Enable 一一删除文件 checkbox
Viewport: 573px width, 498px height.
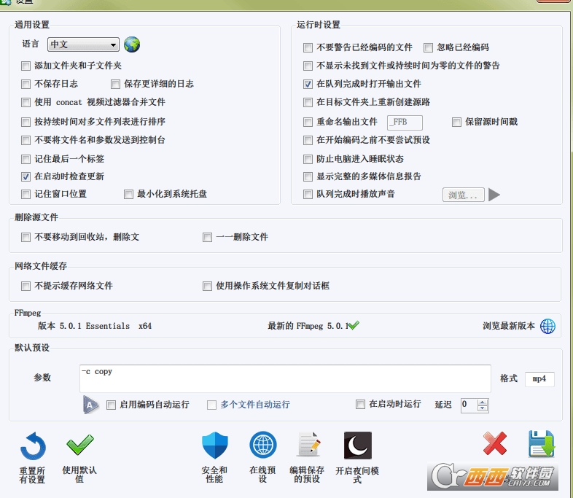click(x=207, y=238)
